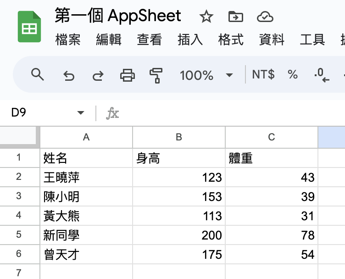Click the cell 黃大熊
The height and width of the screenshot is (279, 345).
pyautogui.click(x=86, y=216)
